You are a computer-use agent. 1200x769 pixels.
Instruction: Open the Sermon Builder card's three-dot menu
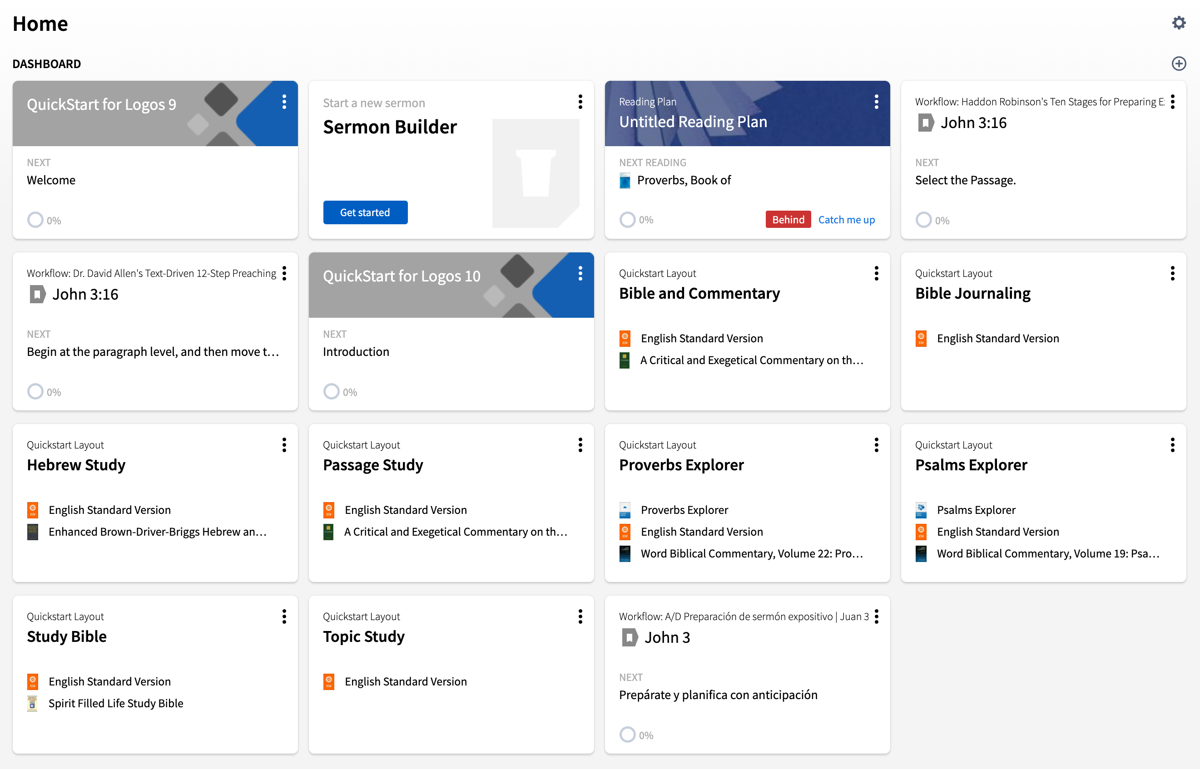(x=580, y=102)
